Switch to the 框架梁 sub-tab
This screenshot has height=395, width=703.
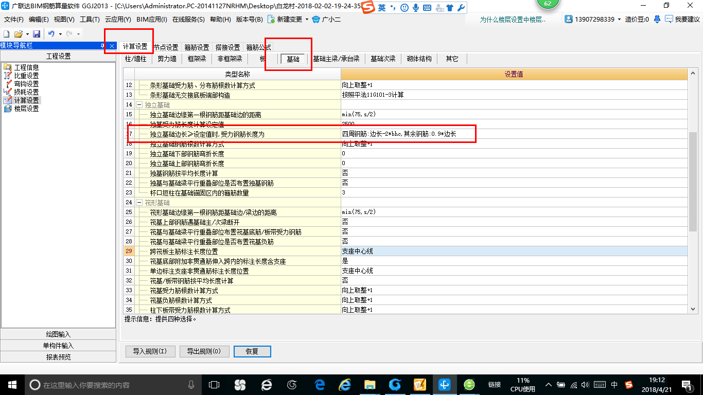coord(197,59)
